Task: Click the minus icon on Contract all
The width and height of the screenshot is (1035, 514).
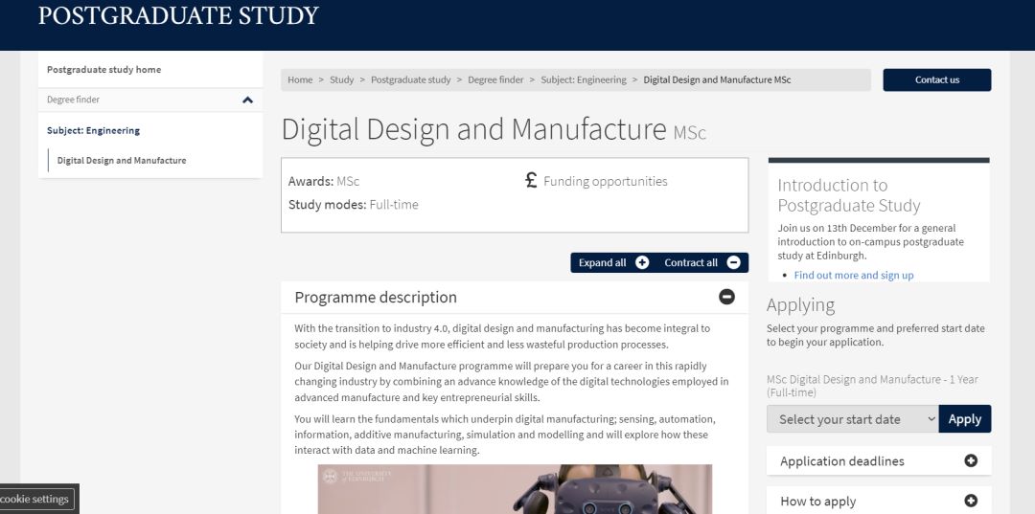Action: point(733,263)
